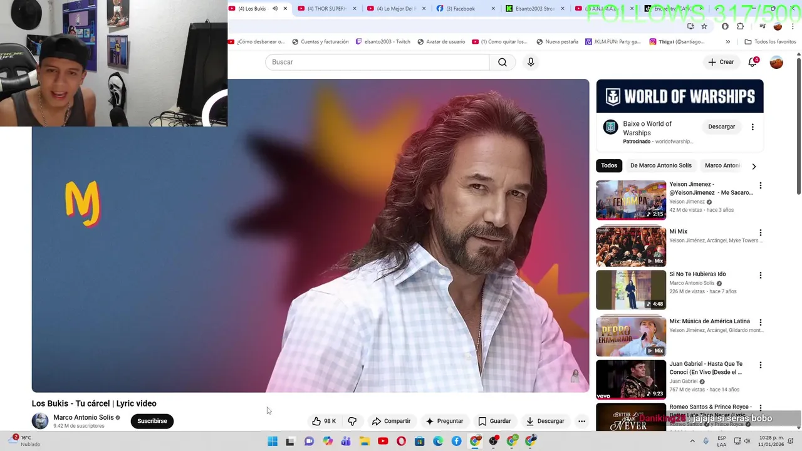Screen dimensions: 802x451
Task: Open Chrome extensions puzzle icon
Action: click(741, 26)
